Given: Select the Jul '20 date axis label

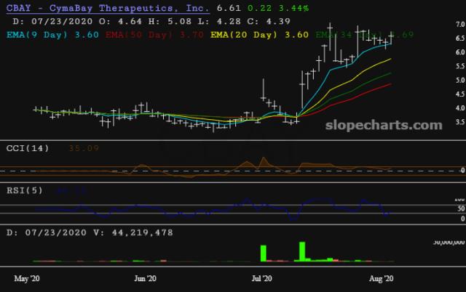Looking at the screenshot, I should [261, 278].
